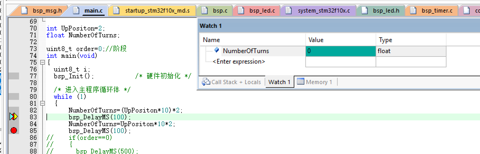Viewport: 480px width, 154px height.
Task: Click bsp_DelayMS(100) on line 85
Action: 100,131
